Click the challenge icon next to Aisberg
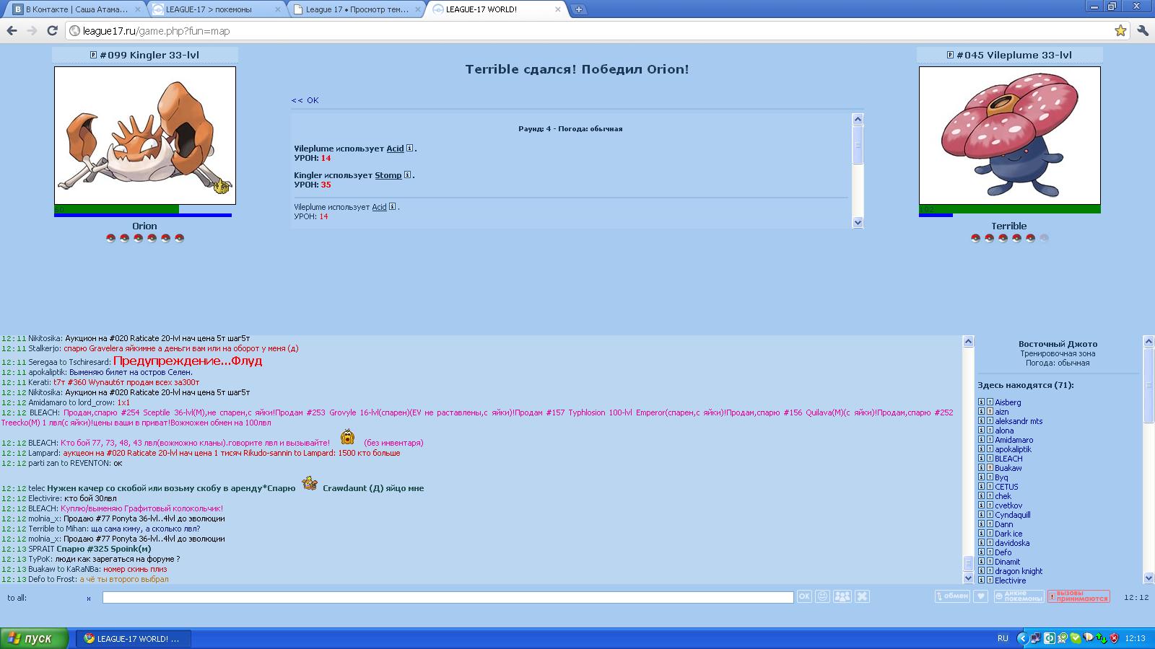 click(990, 402)
